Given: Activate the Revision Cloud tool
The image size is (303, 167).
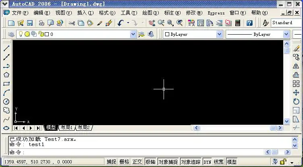Looking at the screenshot, I should click(x=6, y=110).
